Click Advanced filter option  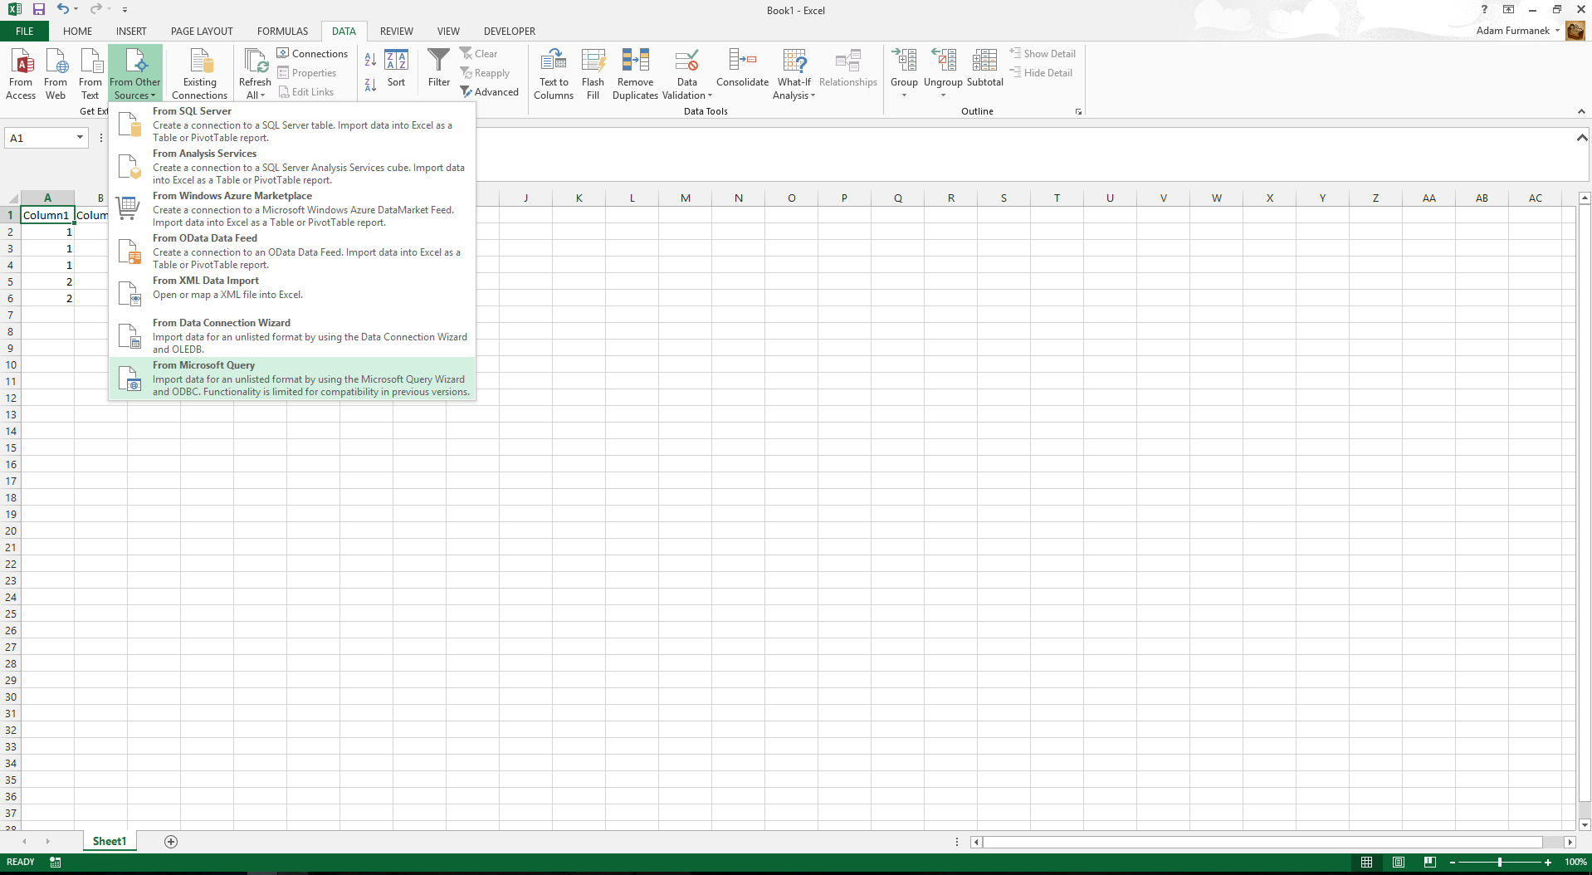[490, 92]
